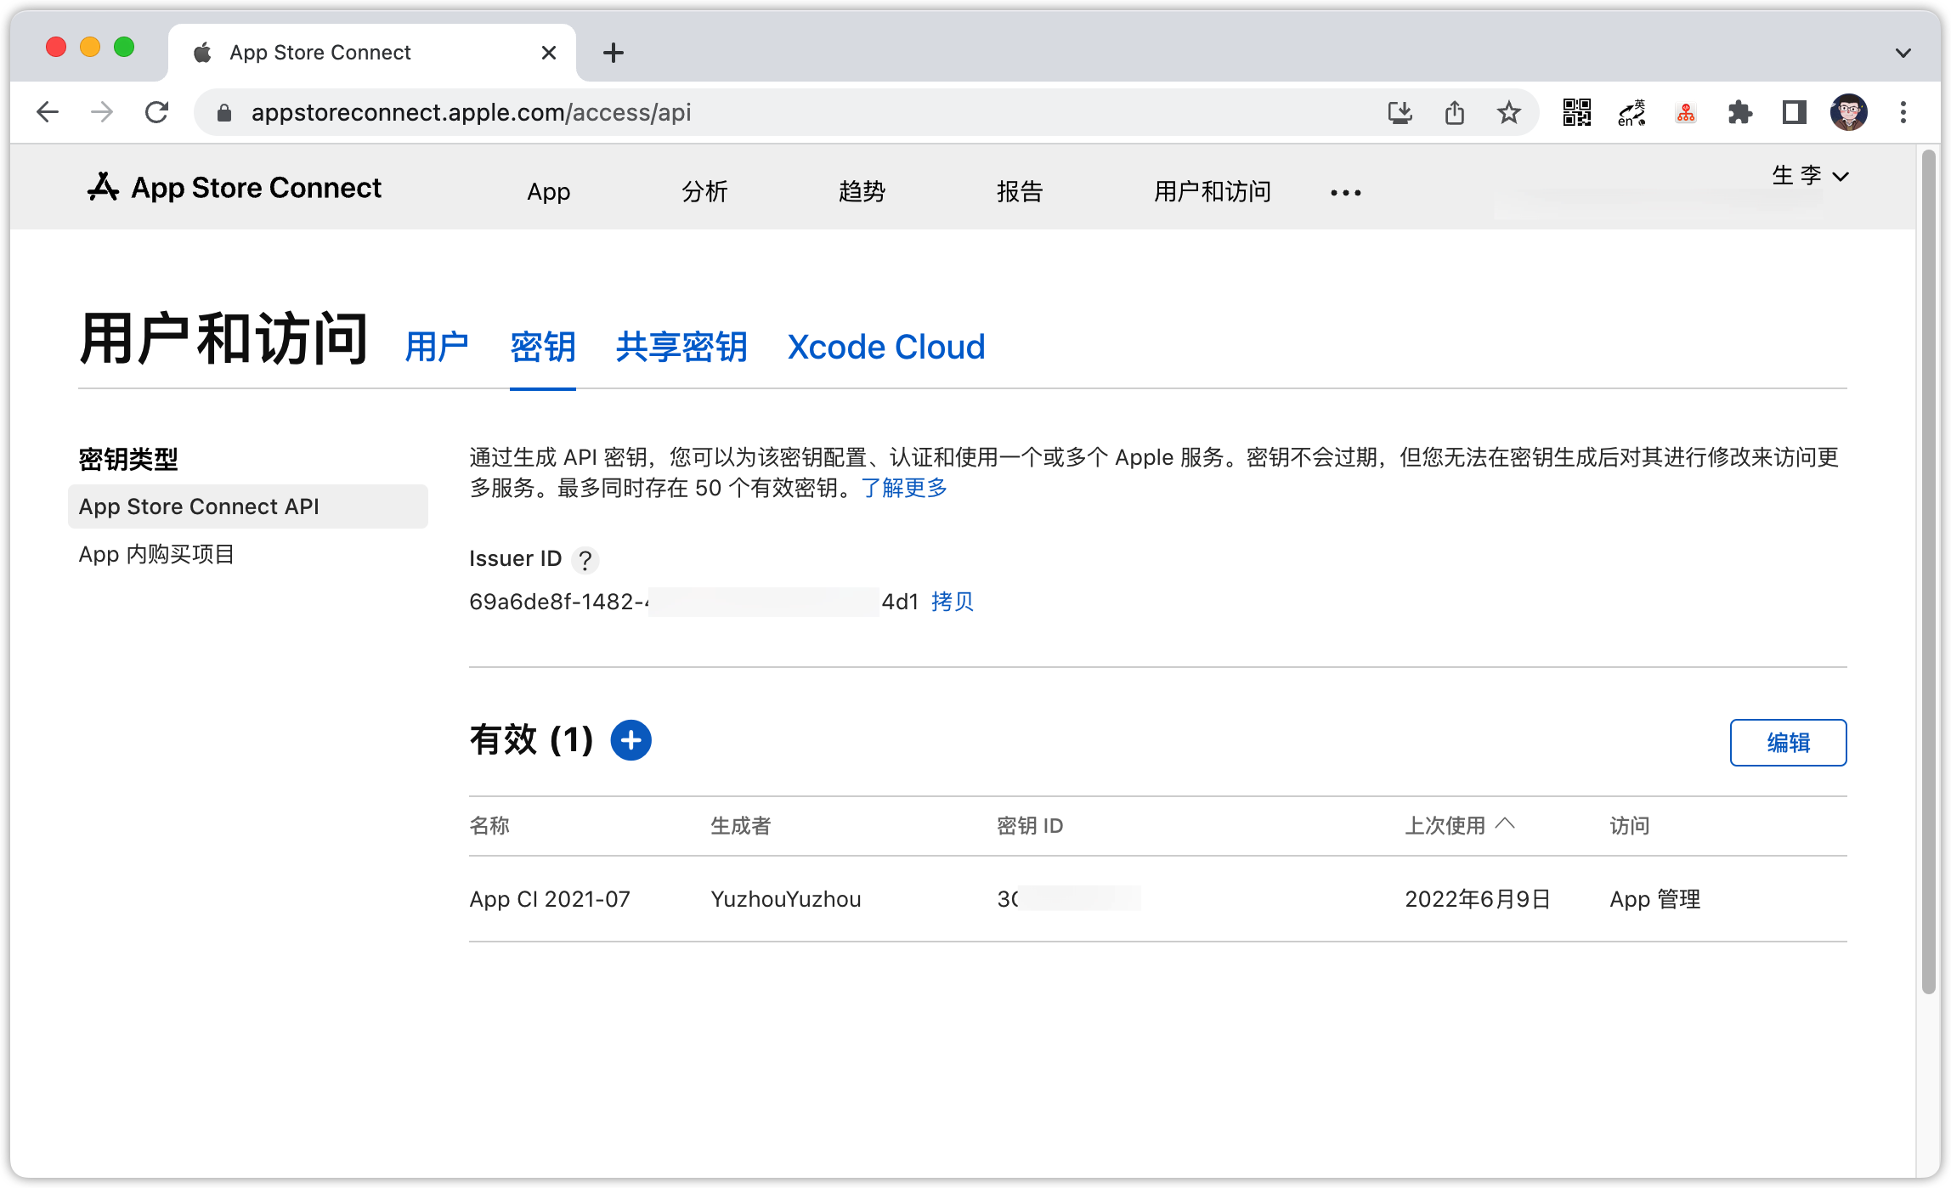
Task: Install app via download icon in address bar
Action: coord(1400,112)
